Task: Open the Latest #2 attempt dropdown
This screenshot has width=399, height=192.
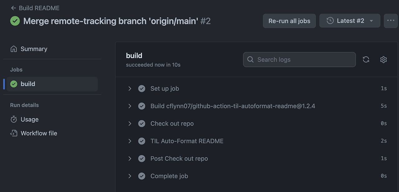Action: tap(349, 21)
